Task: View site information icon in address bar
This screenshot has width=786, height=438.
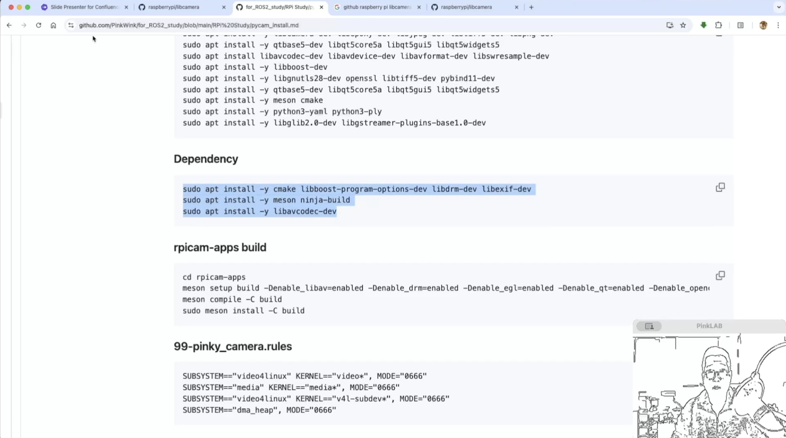Action: 71,25
